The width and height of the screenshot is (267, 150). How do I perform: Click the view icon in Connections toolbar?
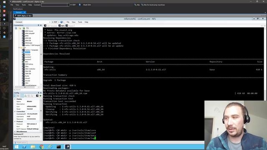(24, 28)
